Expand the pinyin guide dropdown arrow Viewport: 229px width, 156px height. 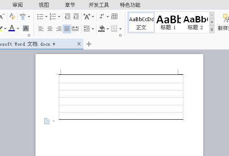click(29, 16)
